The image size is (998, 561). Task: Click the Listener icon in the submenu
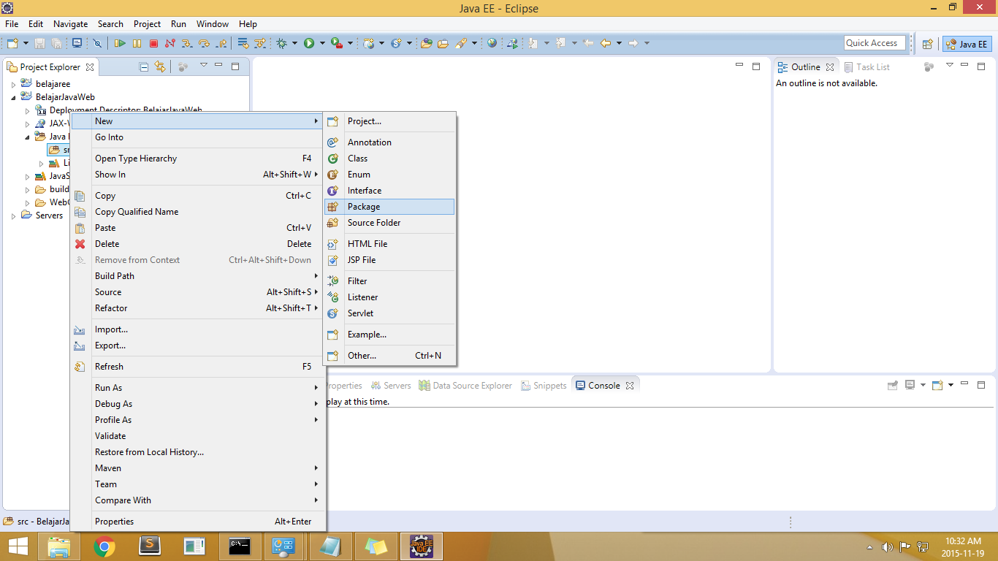[332, 297]
